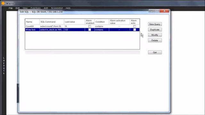Toggle Alarm activ checkbox in CountAll row
This screenshot has height=115, width=205.
coord(135,26)
